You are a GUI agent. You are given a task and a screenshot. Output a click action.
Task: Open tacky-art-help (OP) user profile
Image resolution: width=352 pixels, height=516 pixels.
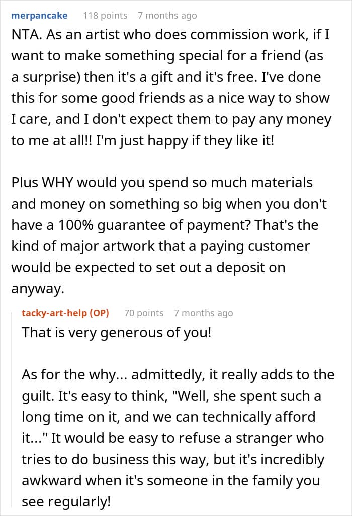pyautogui.click(x=65, y=313)
